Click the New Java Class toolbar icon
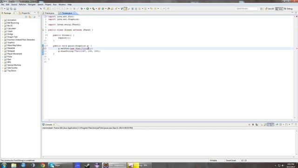 click(103, 8)
